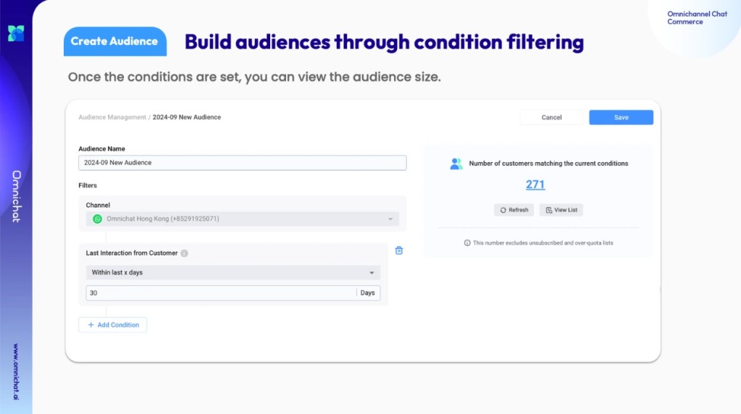The width and height of the screenshot is (741, 414).
Task: Click the info icon beside exclusion note
Action: (467, 243)
